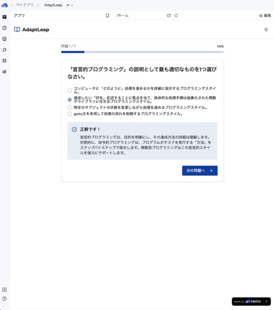Click the アプリ panel label
Image resolution: width=274 pixels, height=310 pixels.
pyautogui.click(x=19, y=16)
